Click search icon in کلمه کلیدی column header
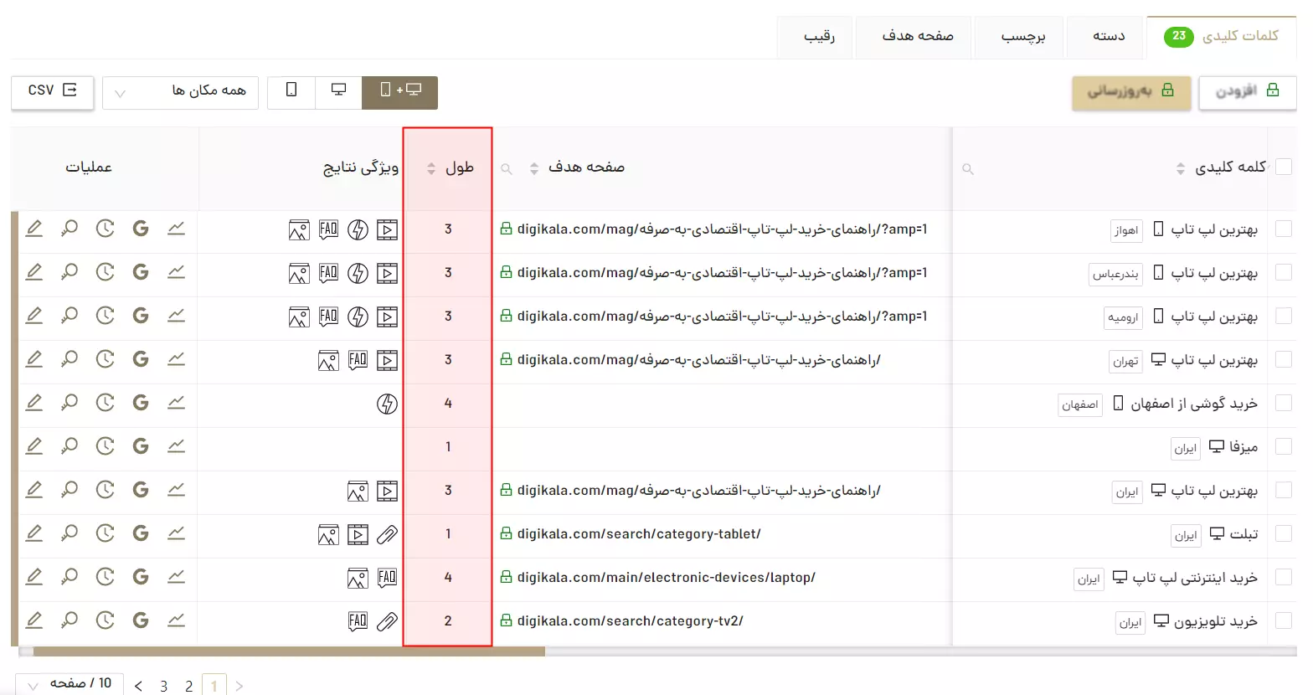1313x695 pixels. pos(968,169)
